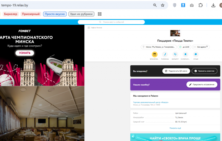Image resolution: width=222 pixels, height=141 pixels.
Task: Open the pizzeria thumbnail photo
Action: tap(175, 33)
